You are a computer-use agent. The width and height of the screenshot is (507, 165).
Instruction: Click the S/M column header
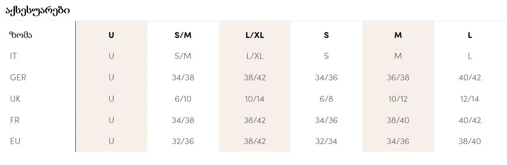tap(183, 35)
